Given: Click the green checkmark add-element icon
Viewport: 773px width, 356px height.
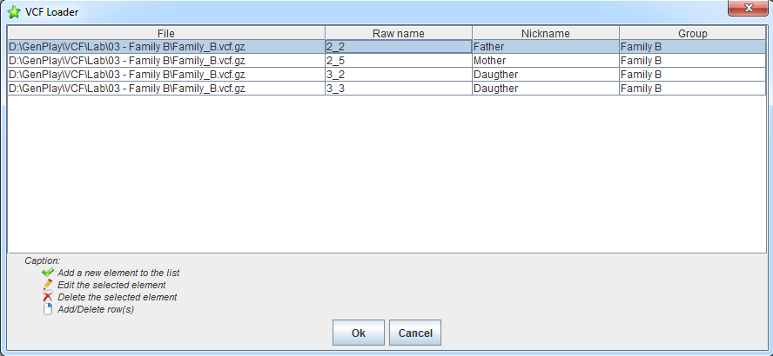Looking at the screenshot, I should 48,273.
